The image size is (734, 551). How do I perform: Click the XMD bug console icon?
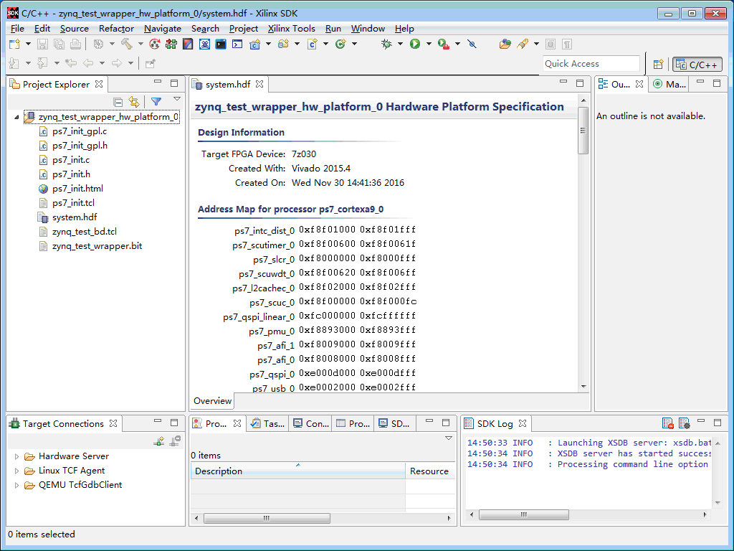(x=204, y=44)
